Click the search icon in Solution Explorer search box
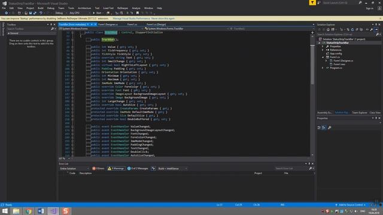Viewport: 383px width, 215px height. pyautogui.click(x=377, y=35)
